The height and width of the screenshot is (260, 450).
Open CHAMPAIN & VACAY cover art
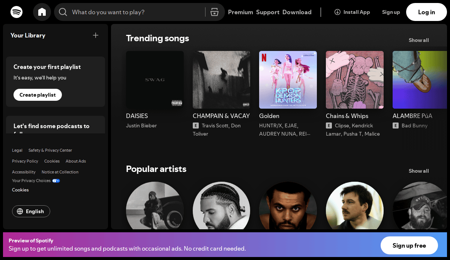click(221, 80)
